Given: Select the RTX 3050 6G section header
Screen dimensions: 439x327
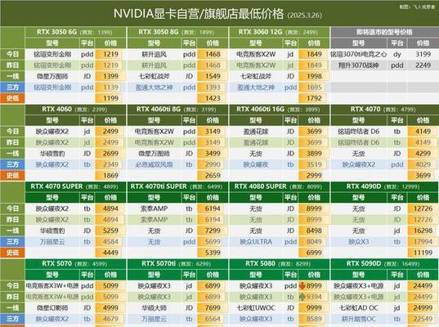Looking at the screenshot, I should click(75, 32).
